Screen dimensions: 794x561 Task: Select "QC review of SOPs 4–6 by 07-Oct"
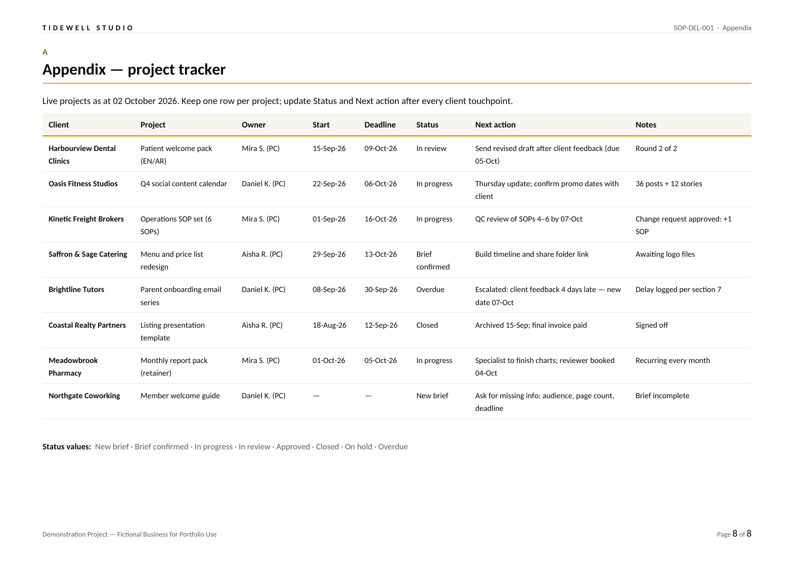529,219
